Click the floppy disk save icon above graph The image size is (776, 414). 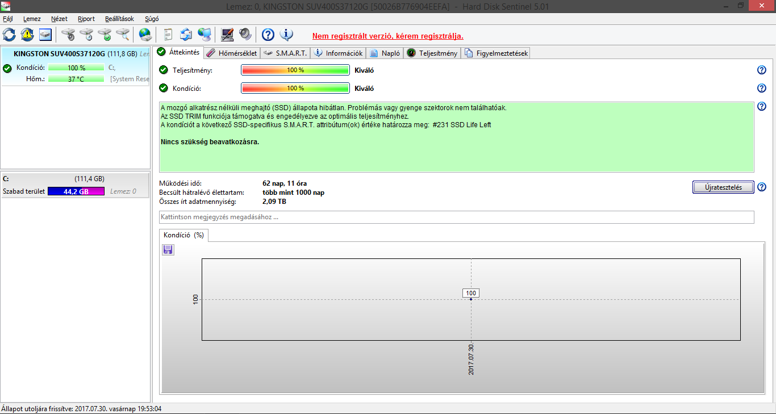[x=168, y=250]
